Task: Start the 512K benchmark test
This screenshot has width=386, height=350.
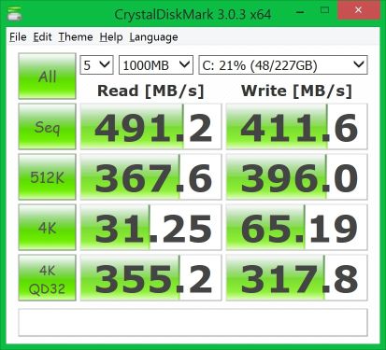Action: pos(47,177)
